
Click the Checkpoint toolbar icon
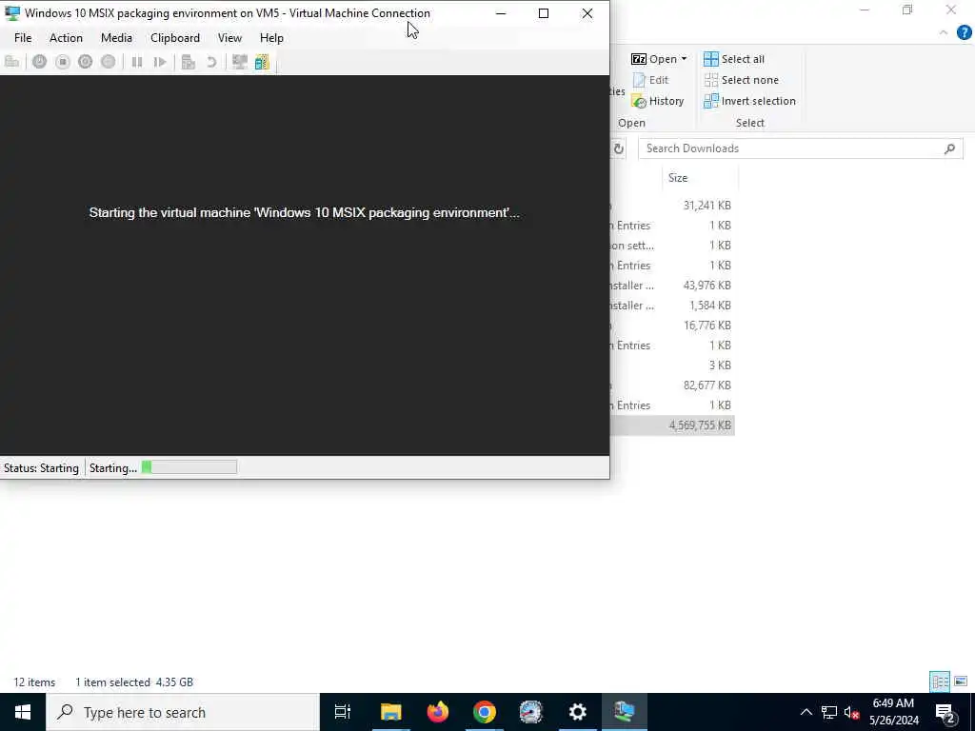click(x=189, y=62)
